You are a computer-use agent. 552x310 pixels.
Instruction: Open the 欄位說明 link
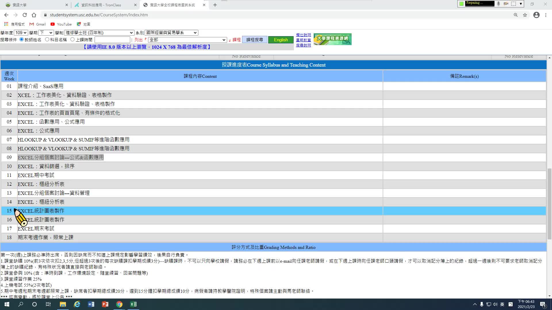click(x=303, y=35)
